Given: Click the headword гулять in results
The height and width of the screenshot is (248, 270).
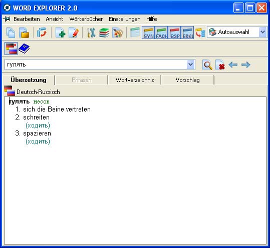Looking at the screenshot, I should tap(19, 101).
